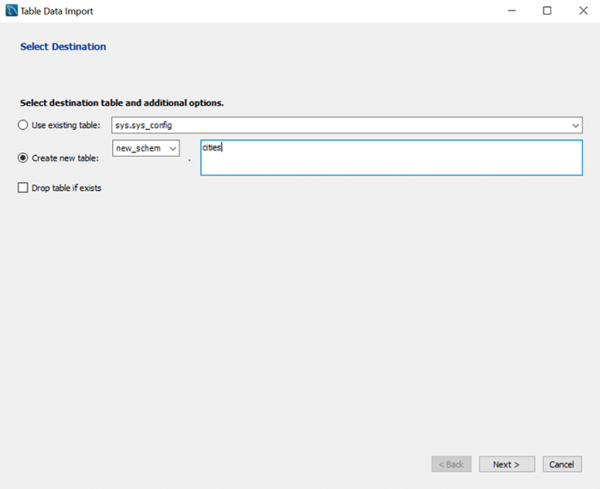Select the "Use existing table" radio button
The image size is (600, 489).
pyautogui.click(x=23, y=125)
